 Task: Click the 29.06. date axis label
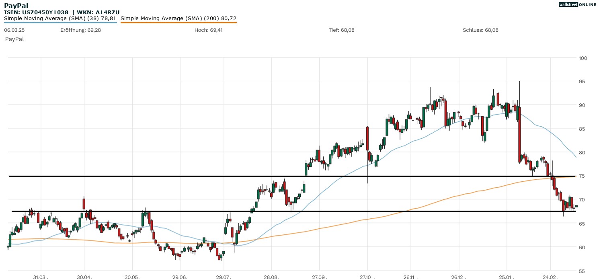pyautogui.click(x=180, y=277)
